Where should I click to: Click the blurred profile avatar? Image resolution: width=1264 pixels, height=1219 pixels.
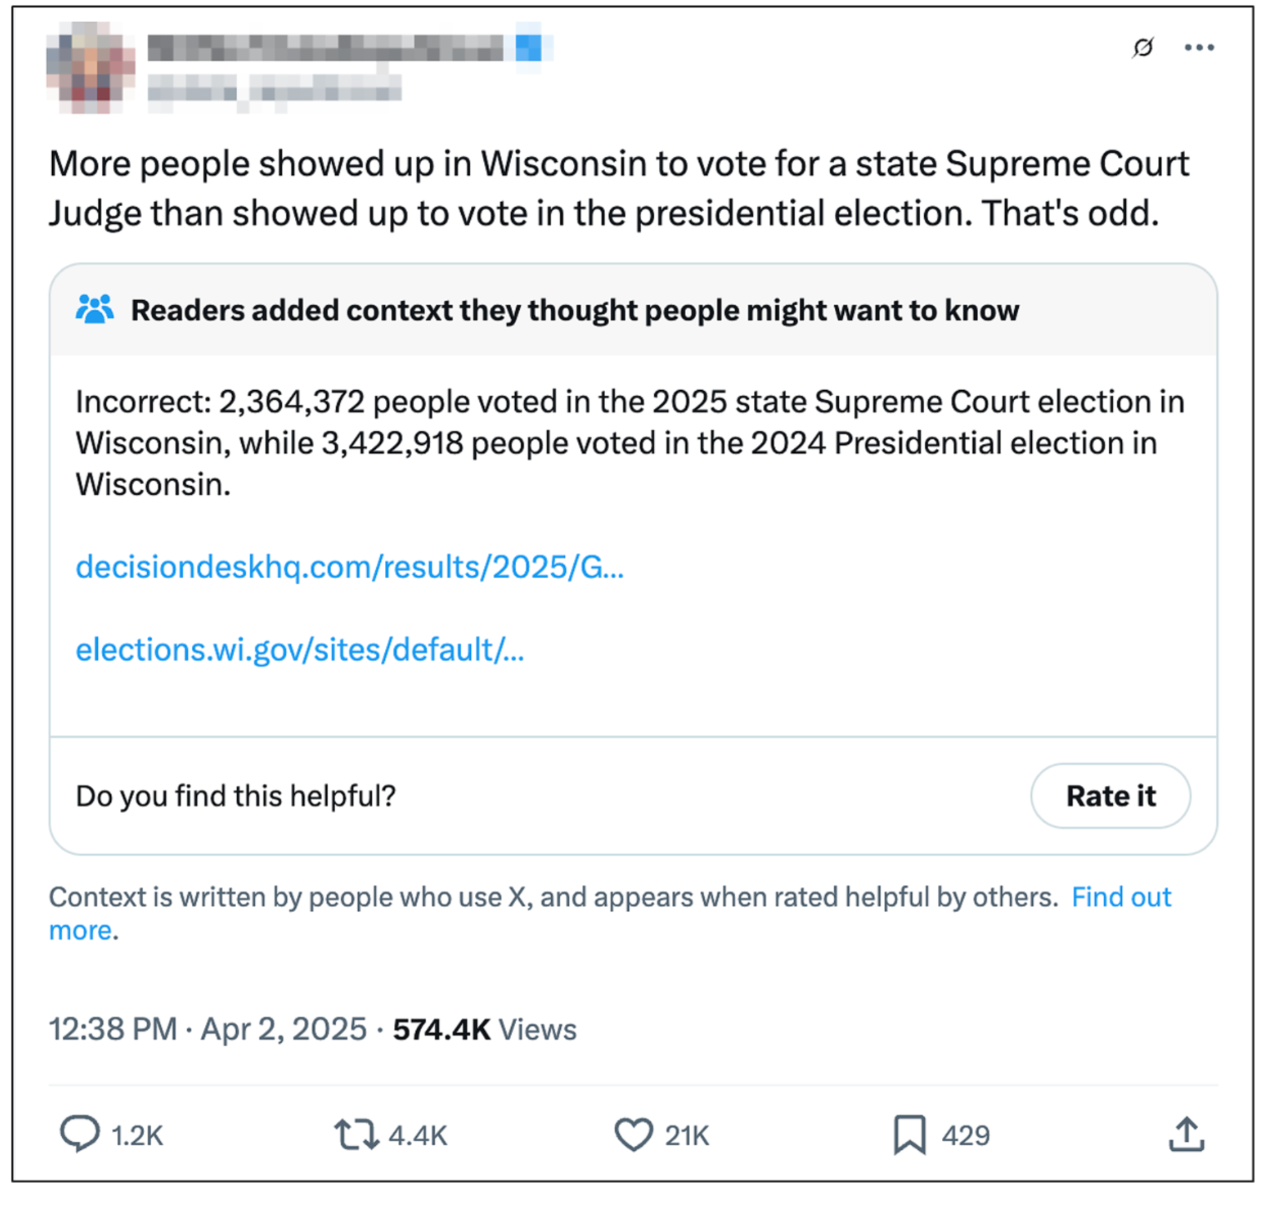[x=90, y=67]
